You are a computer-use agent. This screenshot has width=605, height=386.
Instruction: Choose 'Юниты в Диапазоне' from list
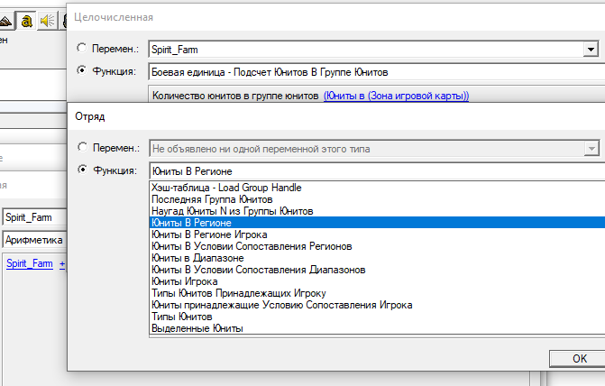(x=198, y=258)
